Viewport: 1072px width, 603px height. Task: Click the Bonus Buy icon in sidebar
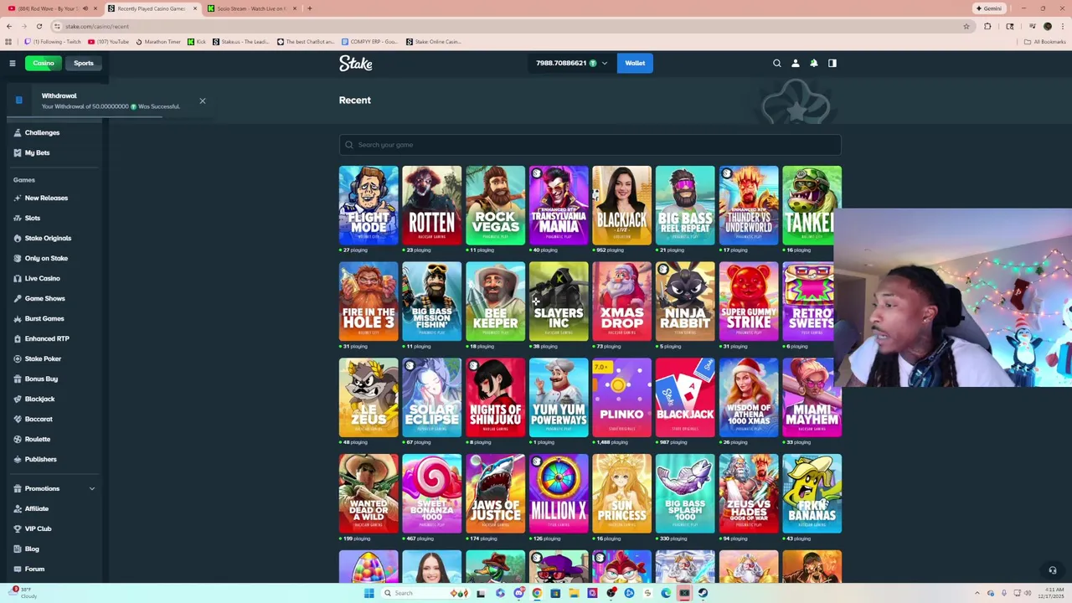tap(18, 379)
